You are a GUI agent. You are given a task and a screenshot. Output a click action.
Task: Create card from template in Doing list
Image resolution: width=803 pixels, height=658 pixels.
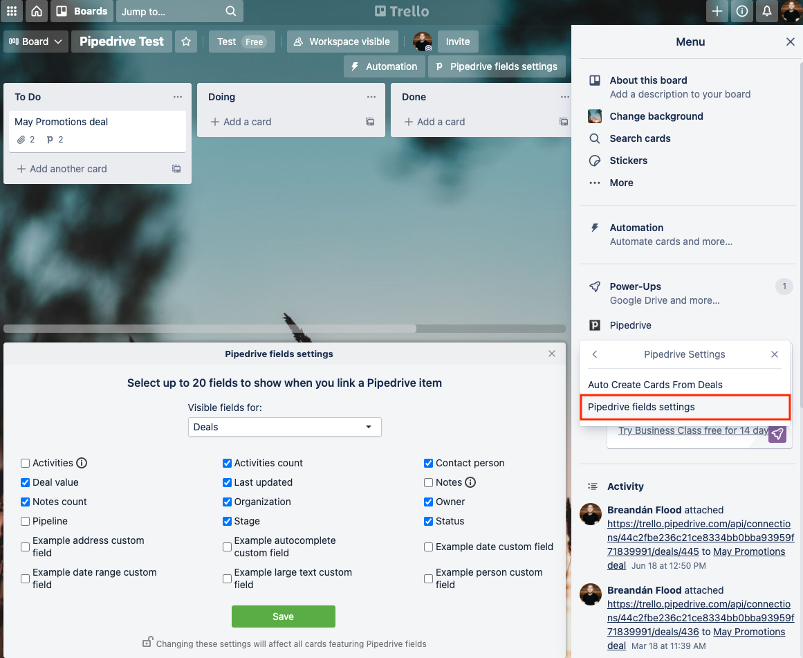pos(370,122)
